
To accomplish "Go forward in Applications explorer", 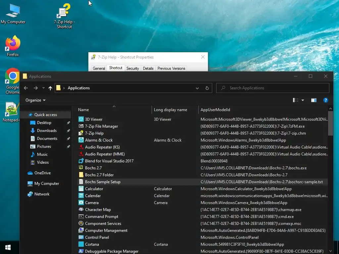I will pyautogui.click(x=36, y=88).
